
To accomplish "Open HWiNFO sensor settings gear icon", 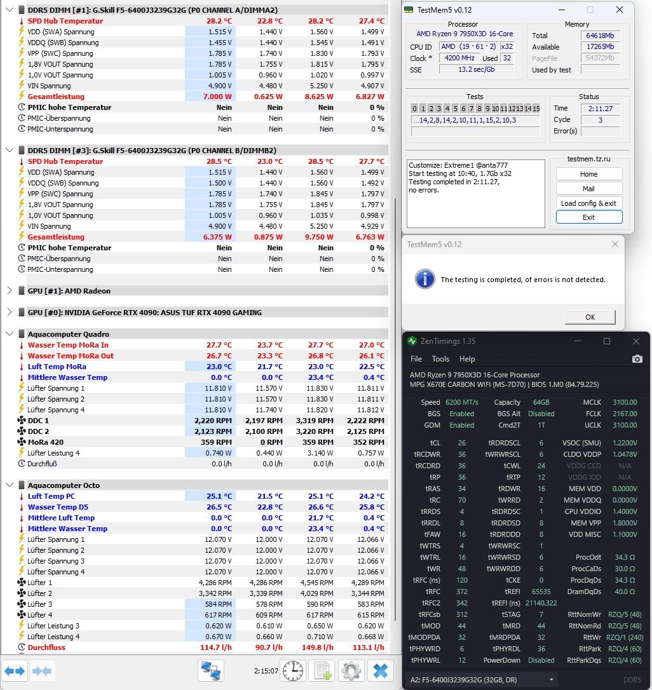I will 351,671.
